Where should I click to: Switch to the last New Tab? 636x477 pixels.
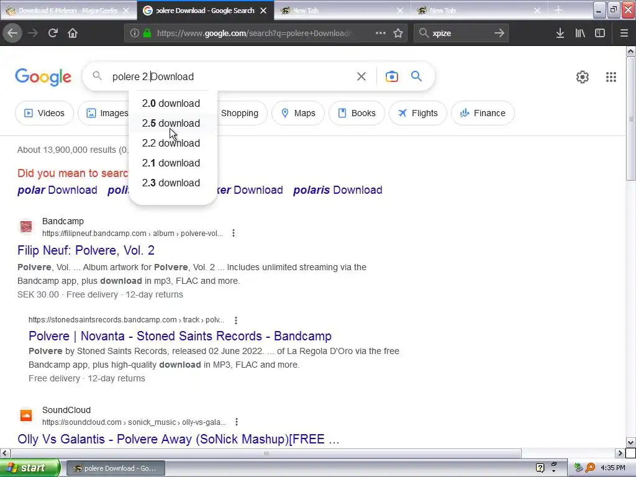click(479, 11)
